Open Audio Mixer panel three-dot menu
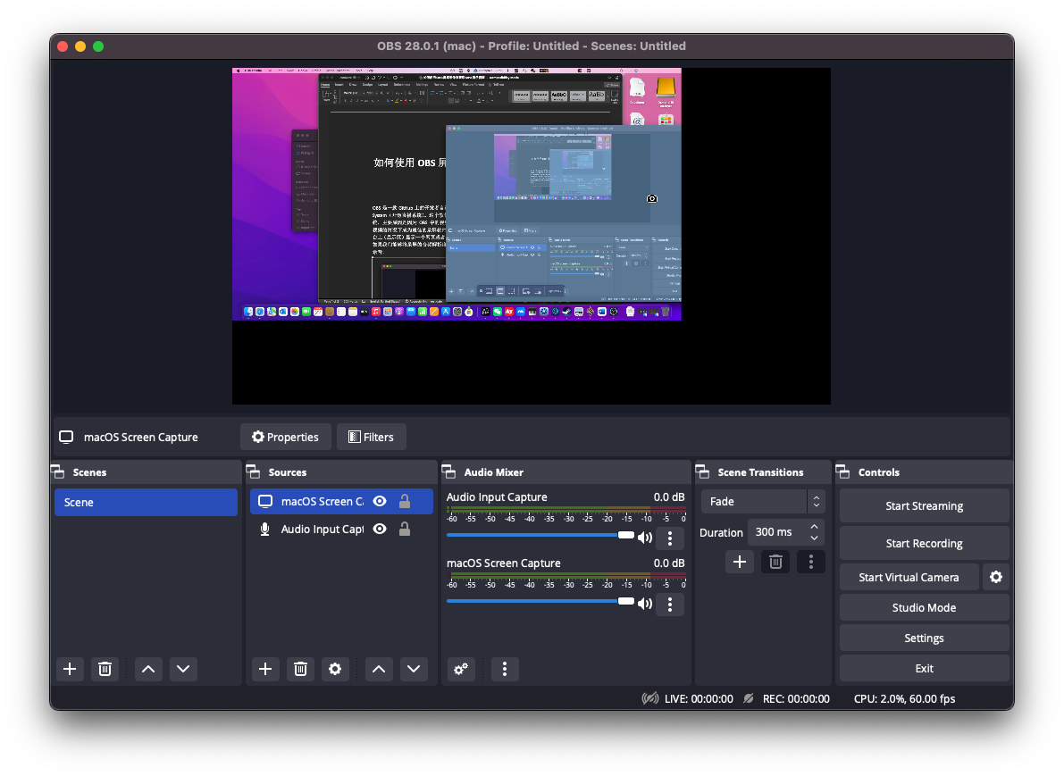Image resolution: width=1064 pixels, height=776 pixels. tap(505, 669)
